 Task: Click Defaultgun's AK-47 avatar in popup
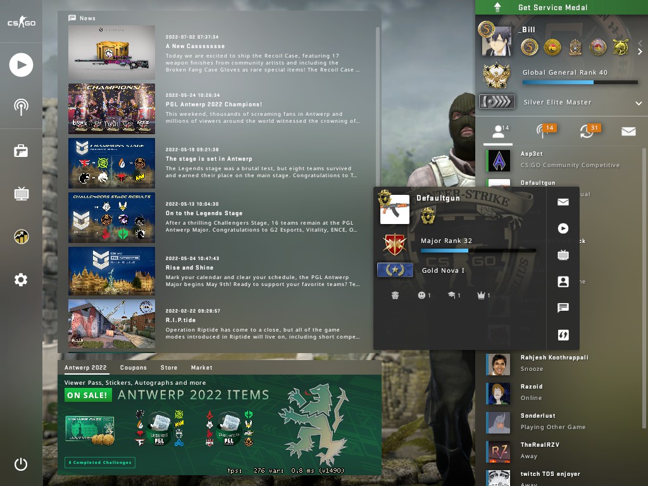[395, 209]
